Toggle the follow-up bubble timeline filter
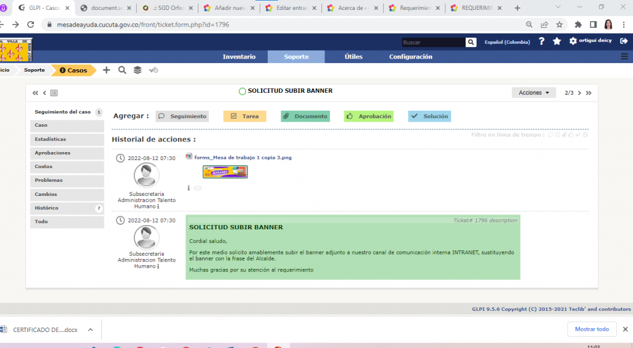Screen dimensions: 633x348 click(551, 135)
